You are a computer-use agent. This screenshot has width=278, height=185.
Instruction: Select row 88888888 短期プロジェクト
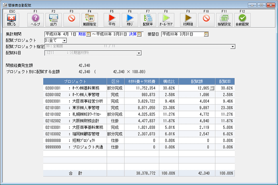139,140
